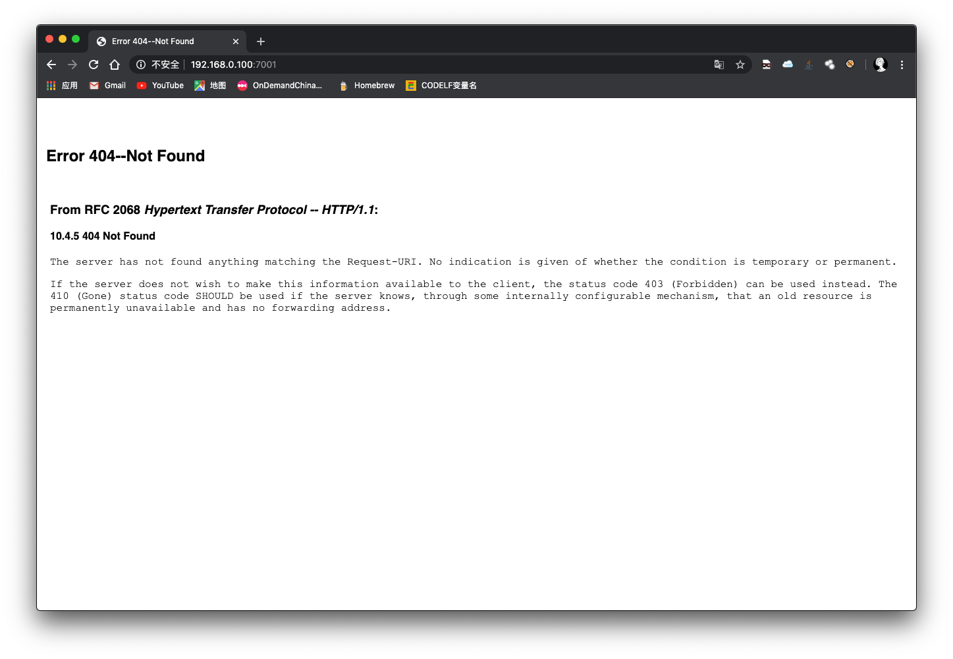Open a new browser tab

(x=260, y=41)
